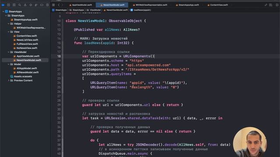The image size is (280, 157).
Task: Click the related items grid icon
Action: tap(53, 5)
